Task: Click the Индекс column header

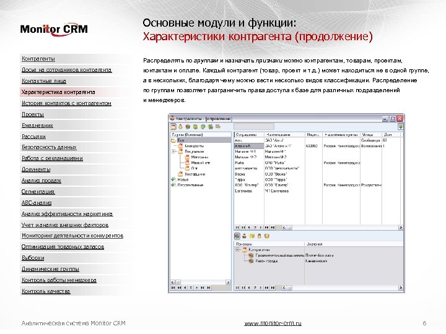Action: coord(313,135)
